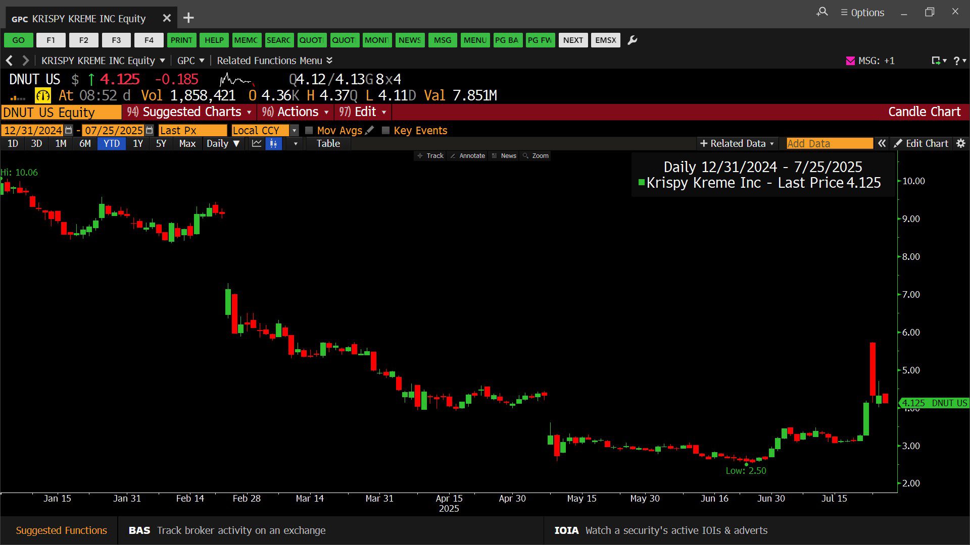This screenshot has height=545, width=970.
Task: Enable the Mov Avgs checkbox
Action: point(309,130)
